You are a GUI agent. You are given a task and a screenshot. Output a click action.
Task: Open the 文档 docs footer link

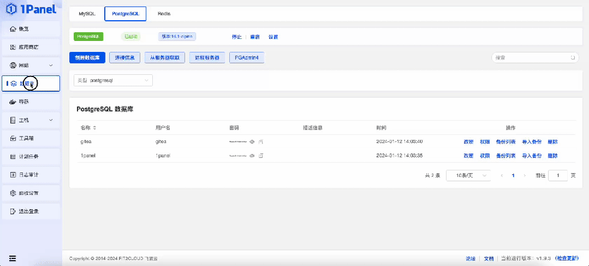click(x=489, y=258)
